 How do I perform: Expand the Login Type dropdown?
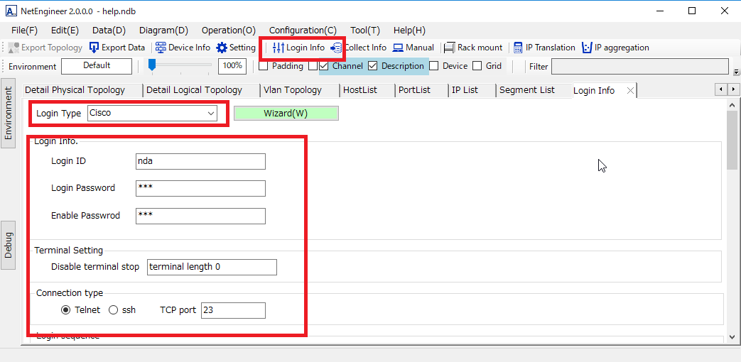[x=211, y=113]
